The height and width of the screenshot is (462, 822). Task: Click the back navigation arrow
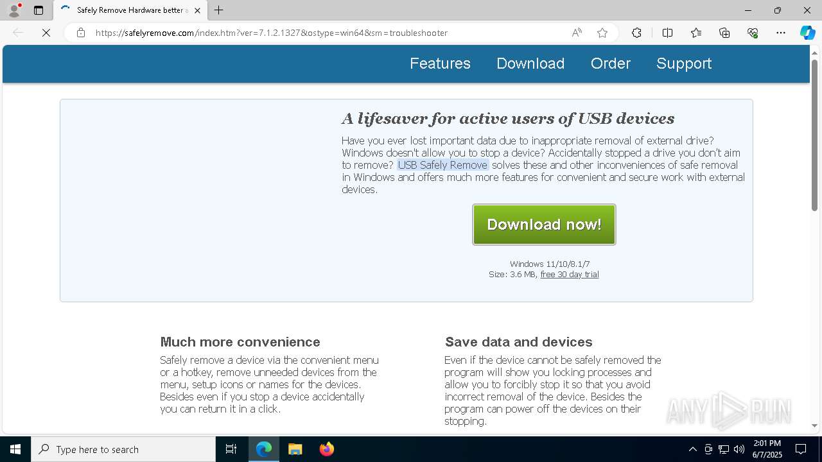(18, 33)
